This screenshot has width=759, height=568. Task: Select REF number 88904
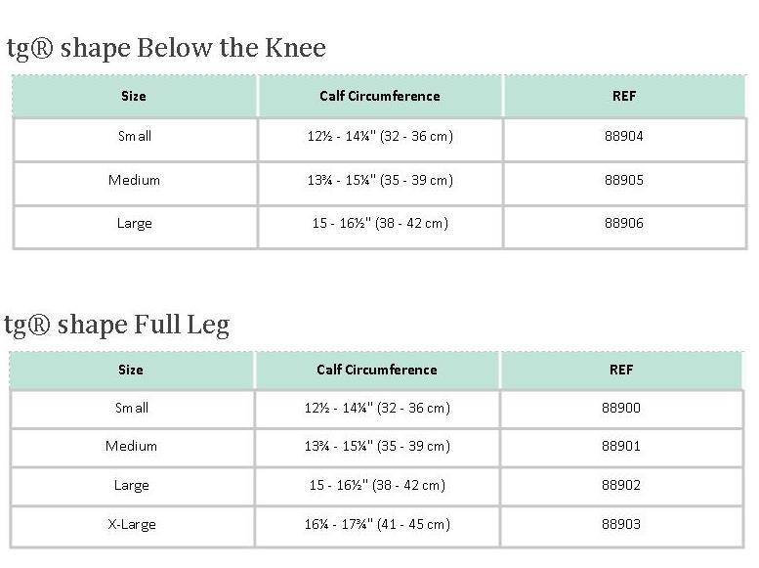pos(623,137)
